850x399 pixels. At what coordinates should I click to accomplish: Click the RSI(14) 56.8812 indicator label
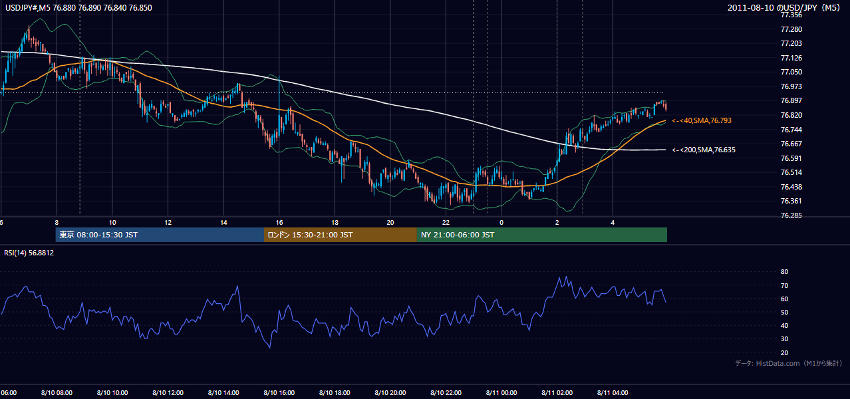pos(29,253)
